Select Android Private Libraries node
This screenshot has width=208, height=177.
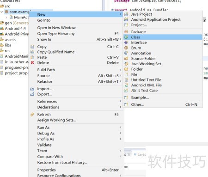[17, 34]
